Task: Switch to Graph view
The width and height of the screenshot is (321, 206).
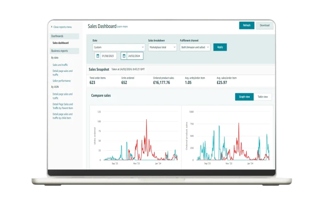Action: (x=244, y=97)
